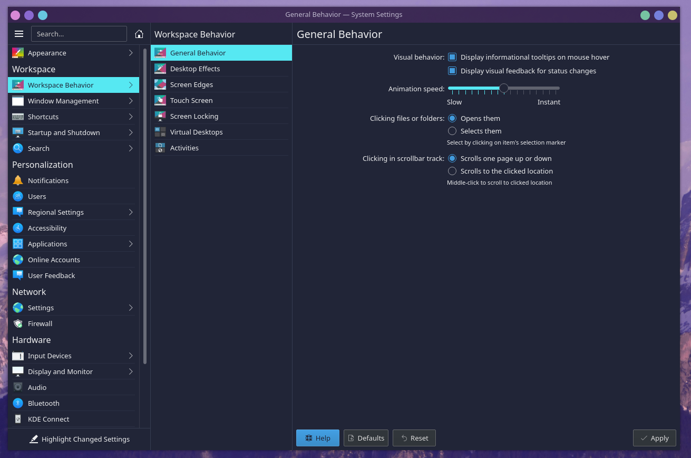Click the Apply button
Viewport: 691px width, 458px height.
pos(654,438)
